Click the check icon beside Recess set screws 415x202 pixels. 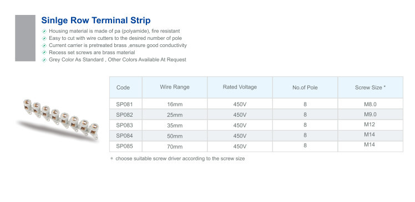(x=44, y=53)
